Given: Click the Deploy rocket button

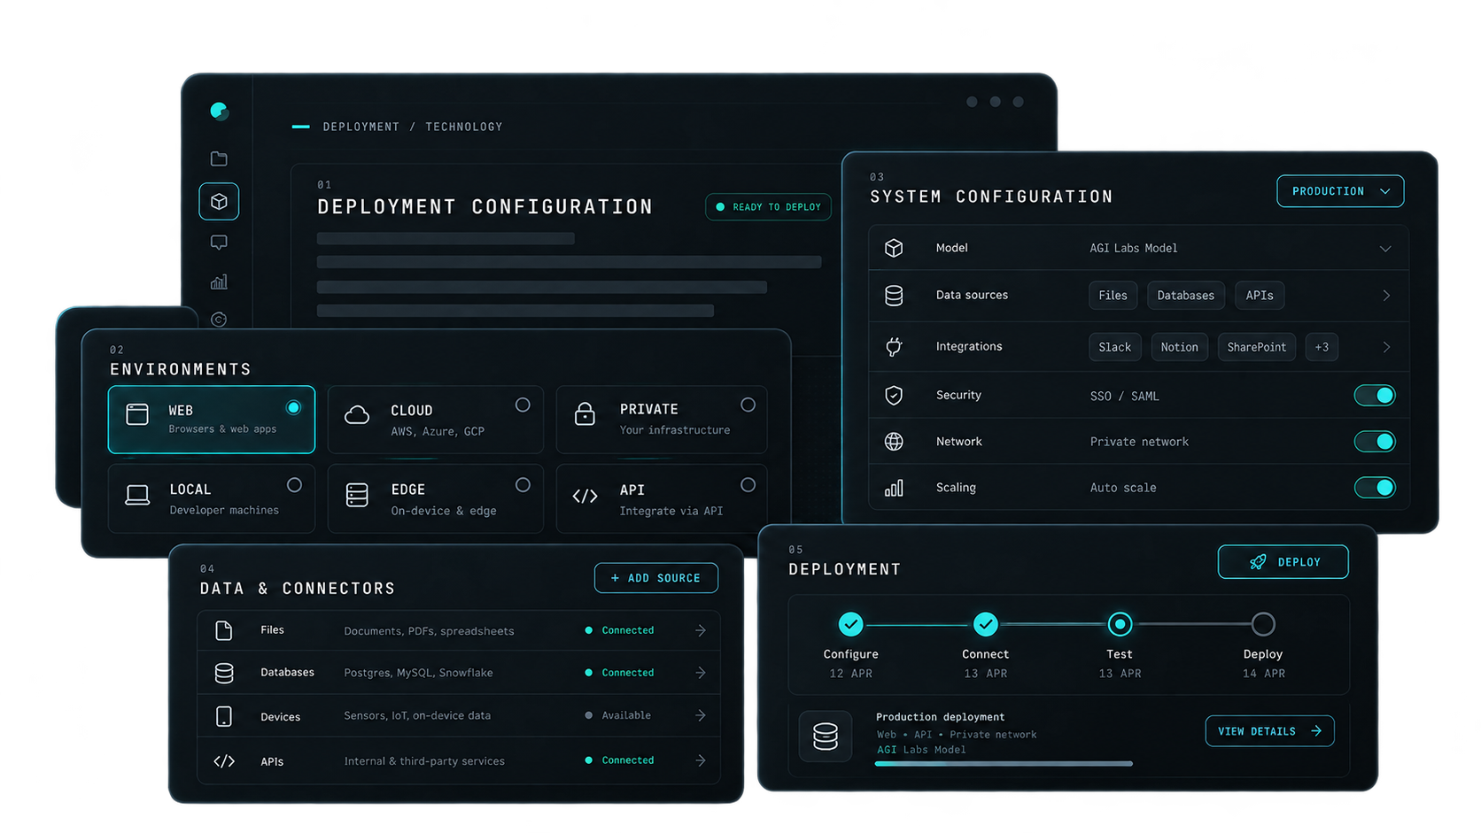Looking at the screenshot, I should click(x=1283, y=562).
